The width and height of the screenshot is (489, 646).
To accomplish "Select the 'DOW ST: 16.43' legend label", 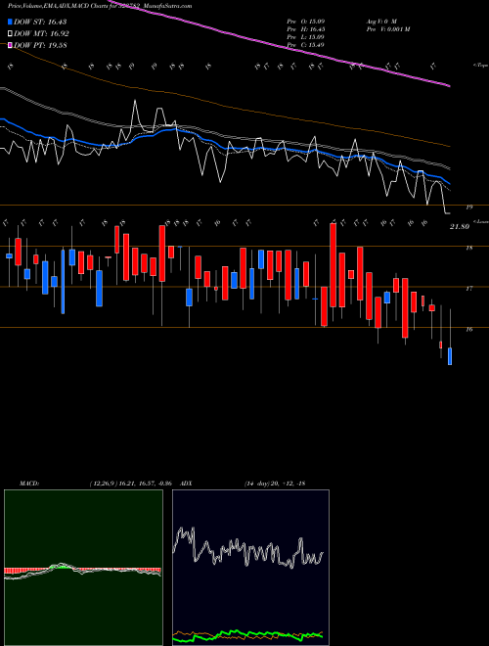I will pyautogui.click(x=40, y=22).
